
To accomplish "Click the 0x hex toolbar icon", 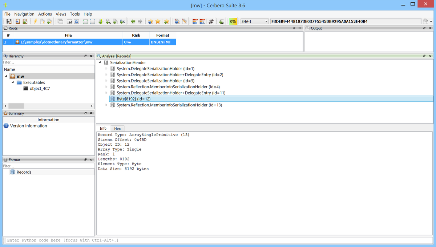I will pos(122,21).
